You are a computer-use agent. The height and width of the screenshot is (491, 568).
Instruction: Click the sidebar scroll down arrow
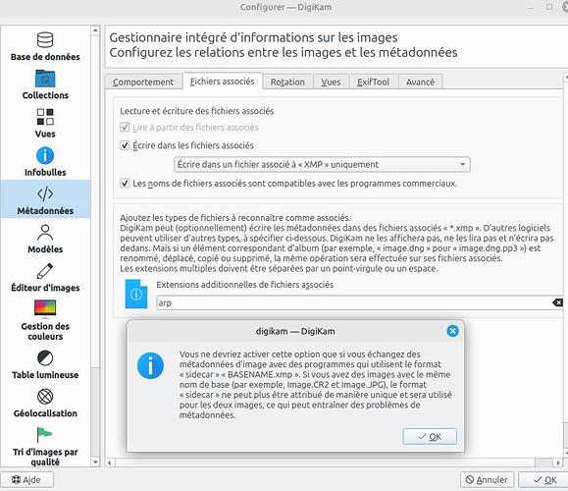pyautogui.click(x=95, y=462)
